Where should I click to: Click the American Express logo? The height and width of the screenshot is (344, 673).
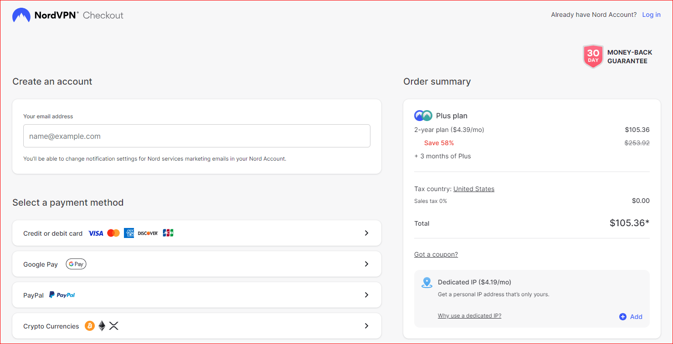click(129, 233)
